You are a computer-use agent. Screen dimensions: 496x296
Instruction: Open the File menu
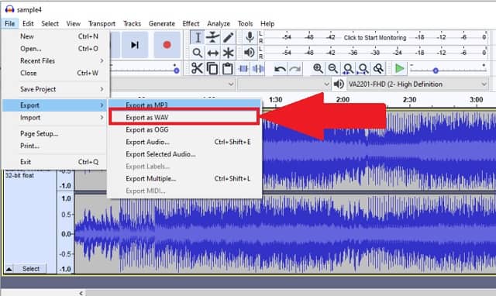pos(9,24)
